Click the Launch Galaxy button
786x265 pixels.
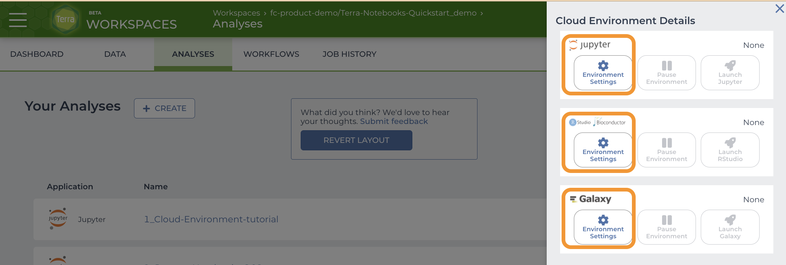point(730,227)
